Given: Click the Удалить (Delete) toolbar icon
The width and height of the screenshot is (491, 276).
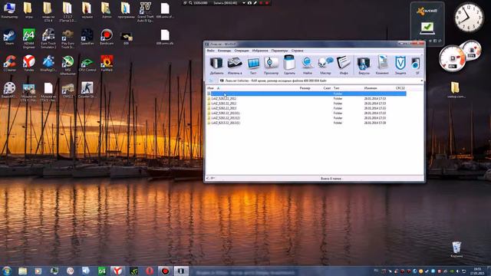Looking at the screenshot, I should 289,65.
